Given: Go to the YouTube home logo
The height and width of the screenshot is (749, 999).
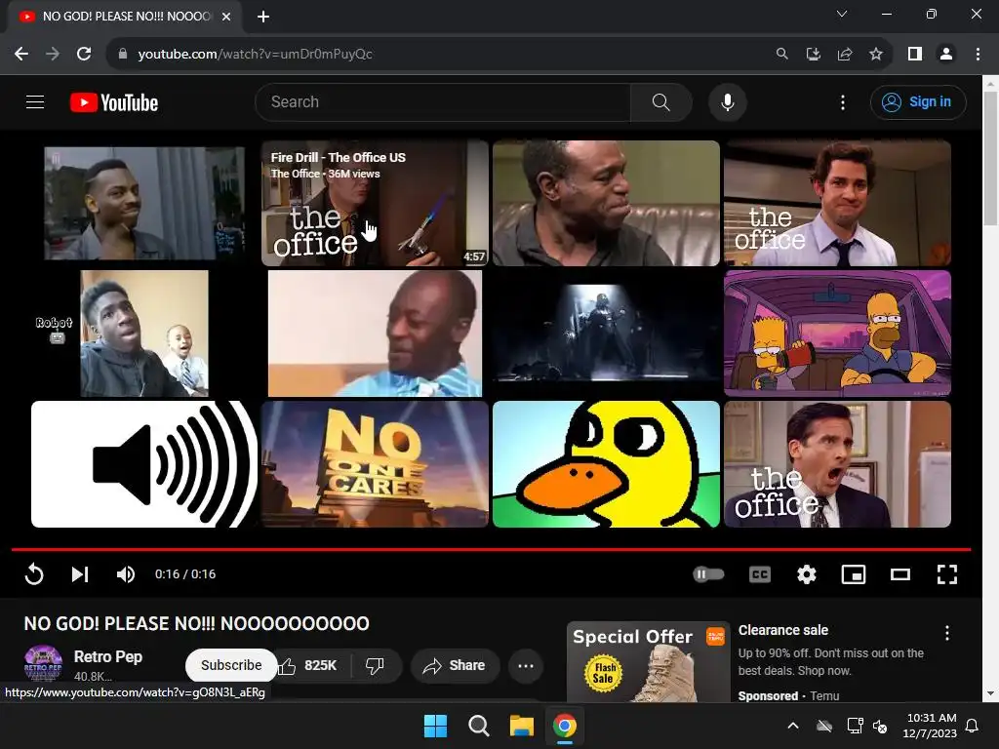Looking at the screenshot, I should [114, 101].
